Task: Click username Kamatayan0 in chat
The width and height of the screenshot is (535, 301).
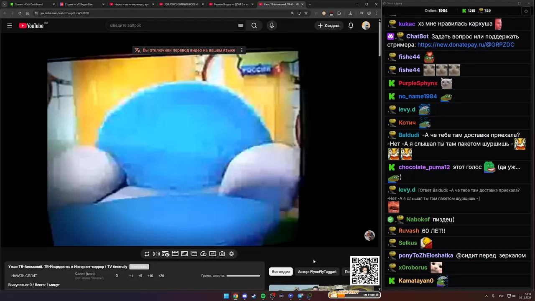Action: (416, 281)
